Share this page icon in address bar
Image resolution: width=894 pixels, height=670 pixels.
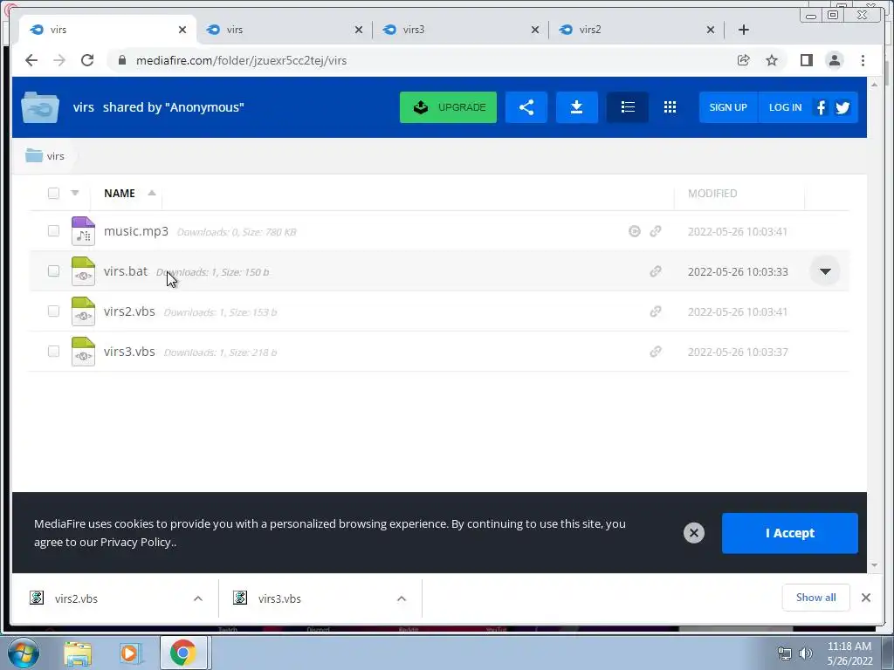coord(744,60)
